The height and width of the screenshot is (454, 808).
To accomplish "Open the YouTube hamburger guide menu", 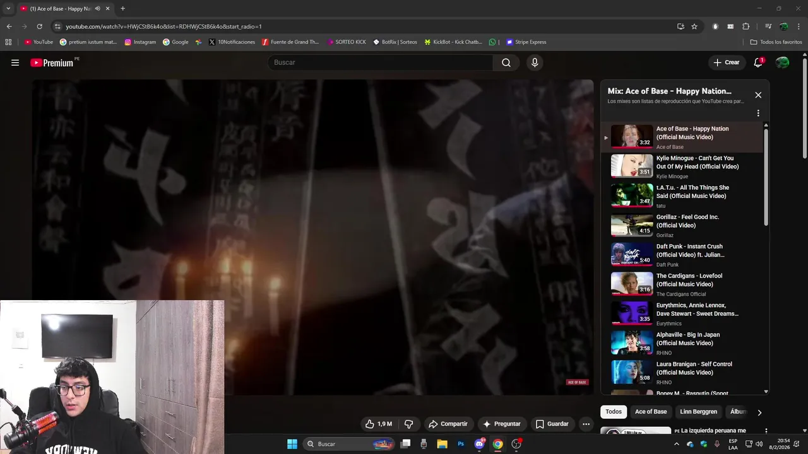I will click(15, 62).
